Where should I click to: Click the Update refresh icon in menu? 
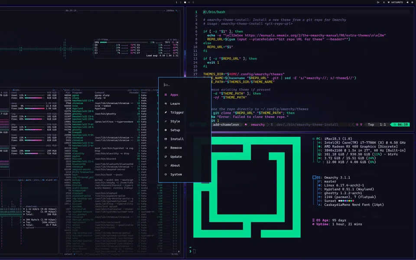click(166, 156)
